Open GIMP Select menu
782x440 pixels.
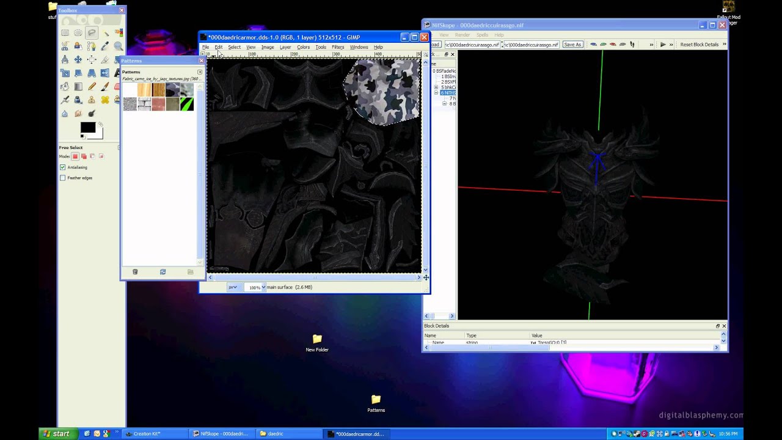tap(234, 47)
